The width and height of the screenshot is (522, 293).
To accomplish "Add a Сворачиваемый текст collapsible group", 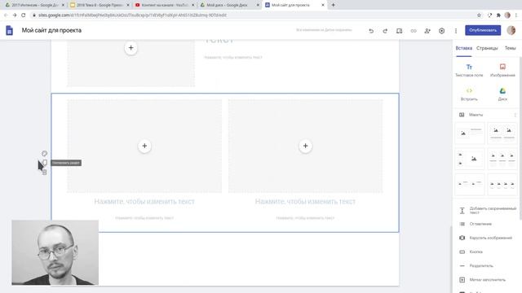I will [488, 210].
